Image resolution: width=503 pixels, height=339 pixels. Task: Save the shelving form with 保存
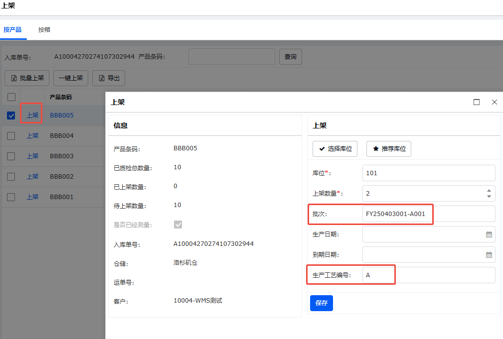coord(322,303)
